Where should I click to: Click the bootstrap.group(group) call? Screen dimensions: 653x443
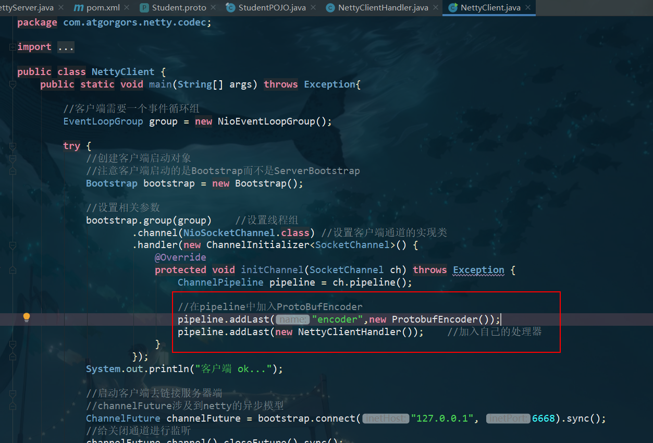(x=149, y=220)
